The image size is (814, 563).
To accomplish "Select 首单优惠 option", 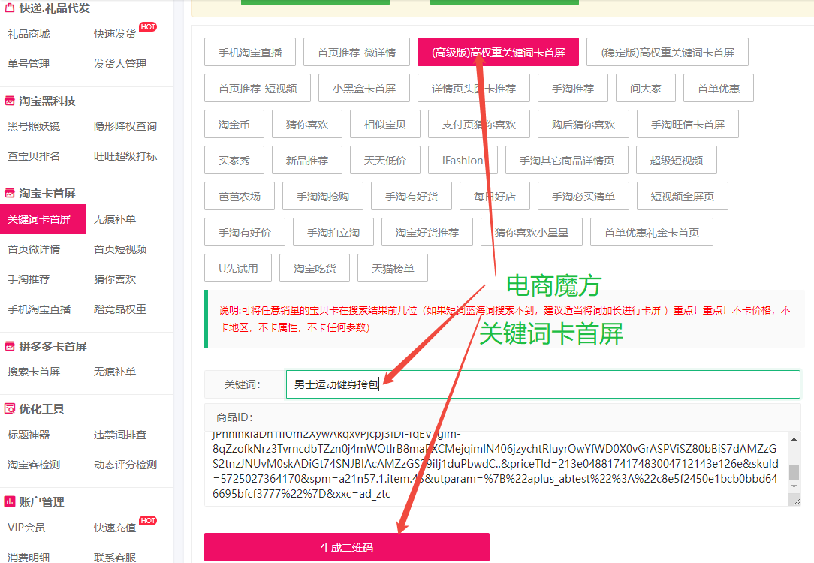I will [x=719, y=89].
